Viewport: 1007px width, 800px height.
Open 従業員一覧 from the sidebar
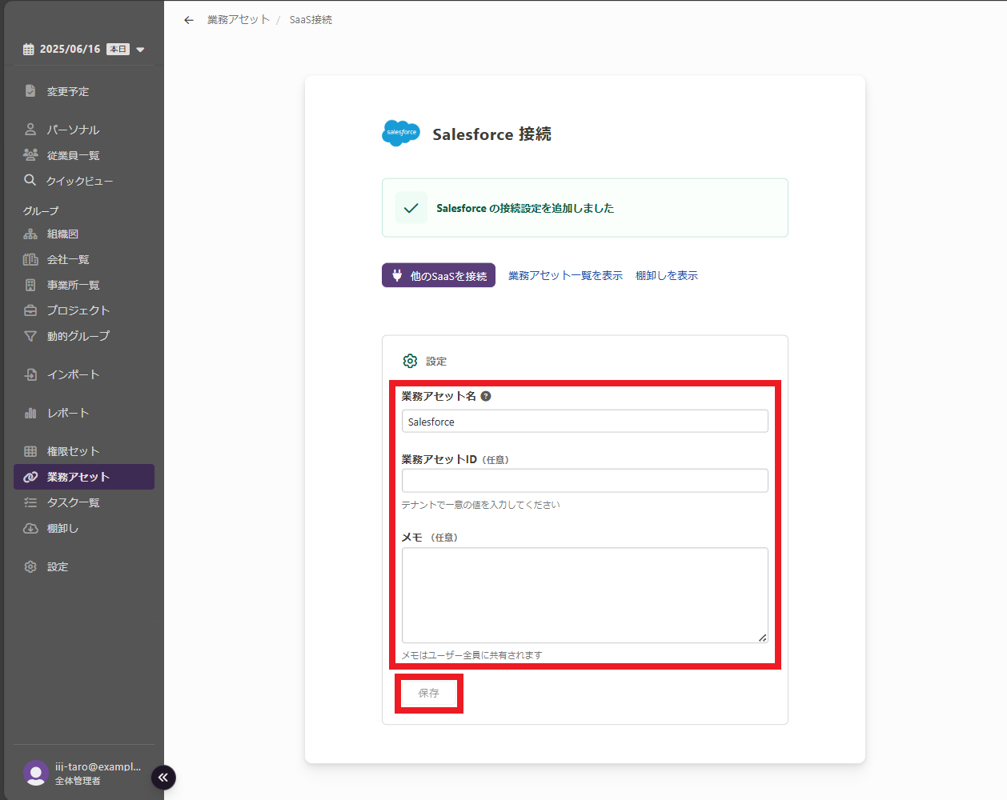pos(73,155)
